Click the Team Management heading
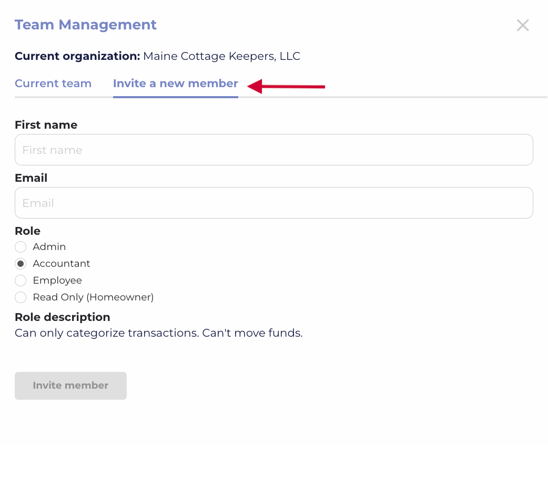Image resolution: width=548 pixels, height=478 pixels. click(x=86, y=25)
